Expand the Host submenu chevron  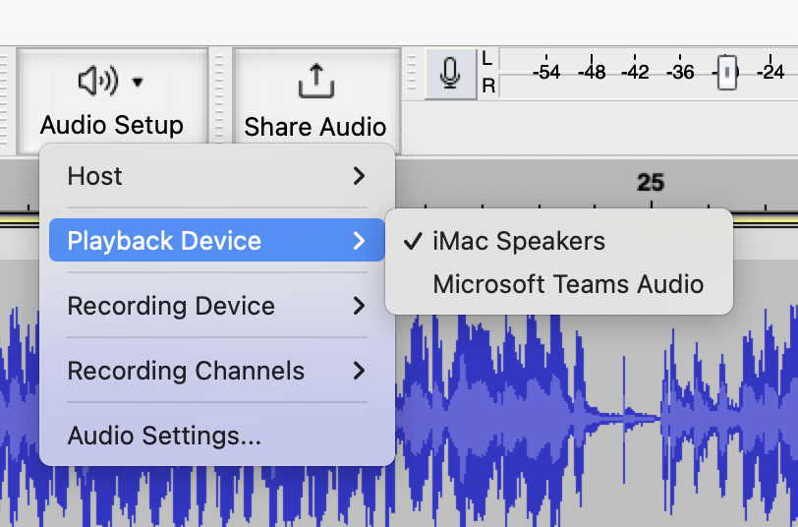(360, 176)
